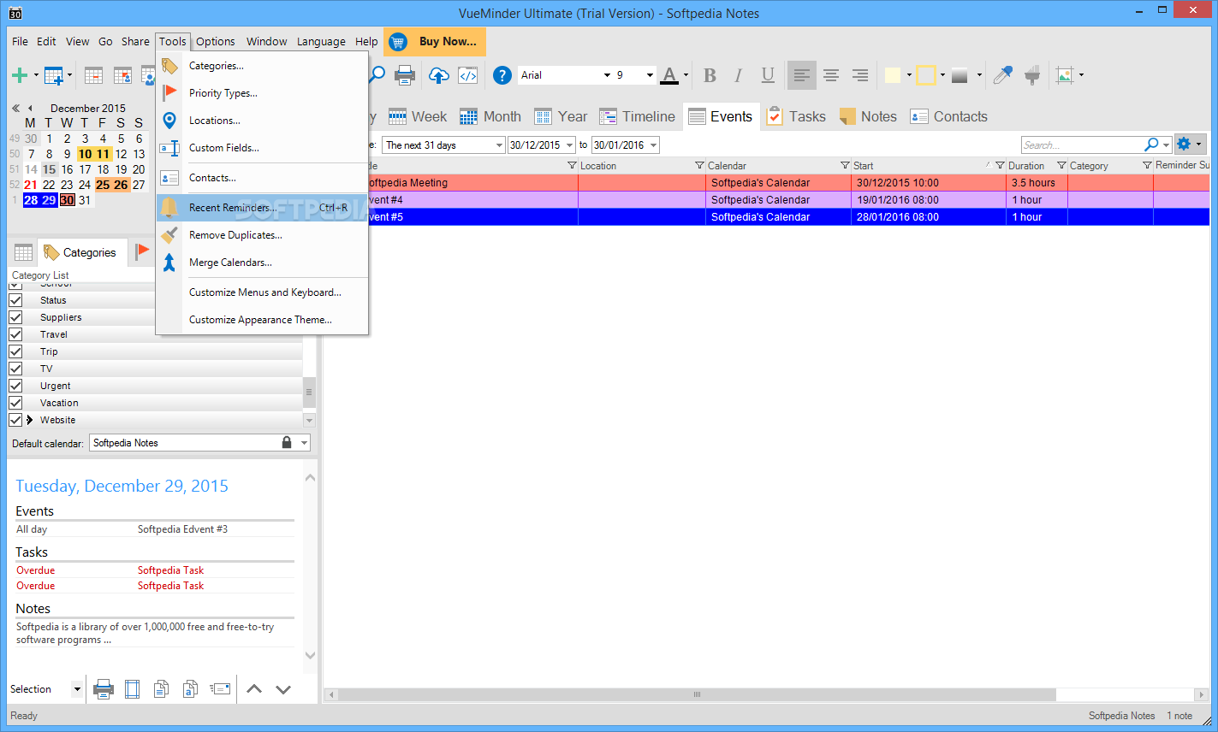Toggle Bold text formatting
Screen dimensions: 1218x732
click(710, 75)
